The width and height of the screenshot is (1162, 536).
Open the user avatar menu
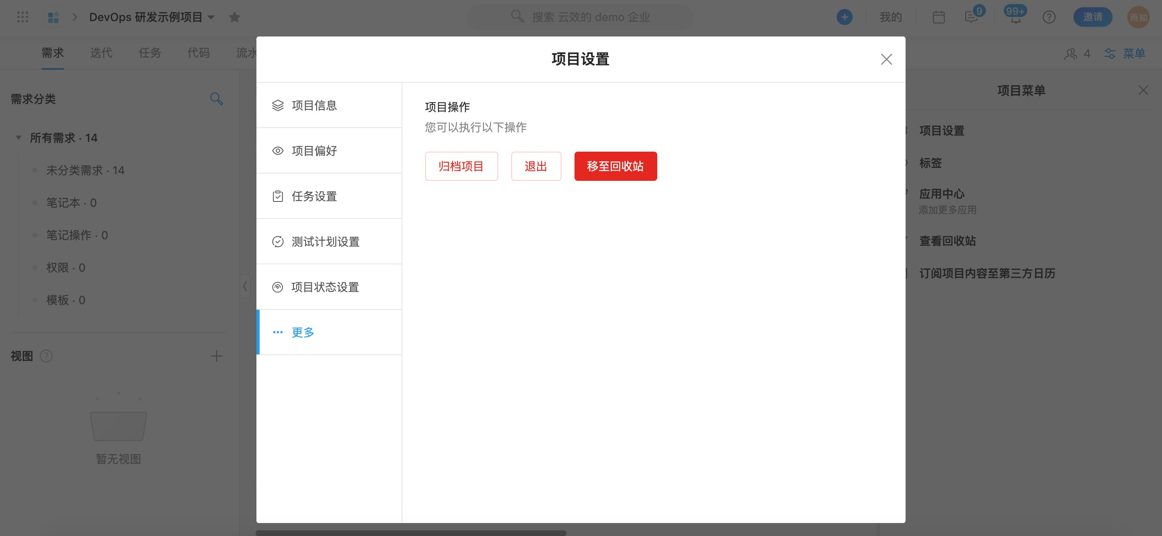click(1138, 17)
